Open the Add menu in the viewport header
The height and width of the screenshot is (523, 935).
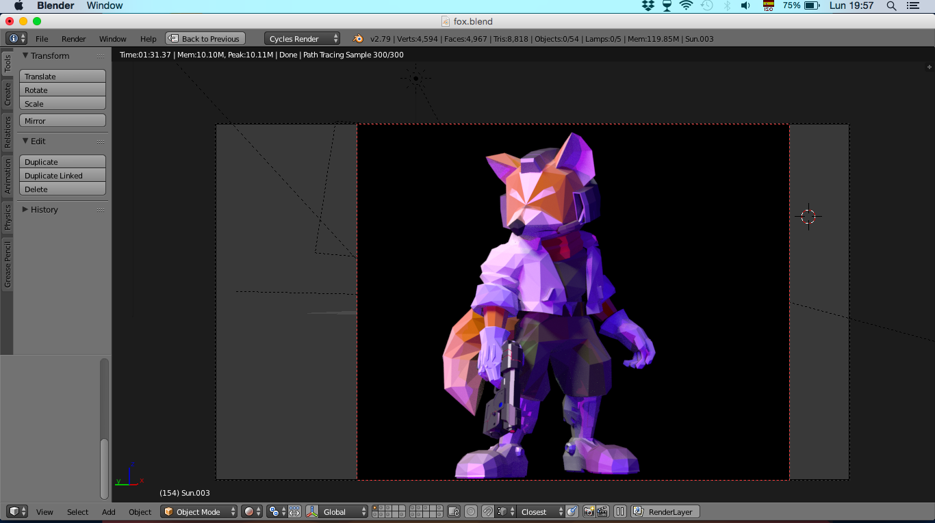point(108,511)
